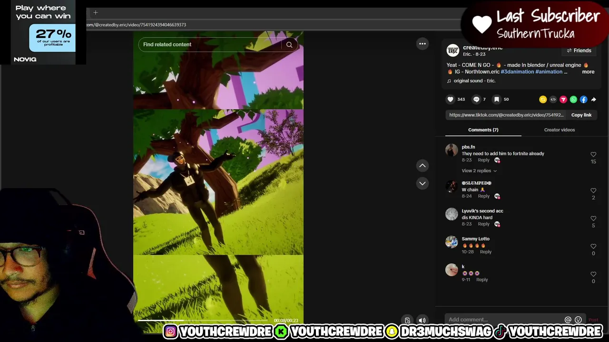609x342 pixels.
Task: Open comments via speech bubble icon
Action: pos(476,99)
